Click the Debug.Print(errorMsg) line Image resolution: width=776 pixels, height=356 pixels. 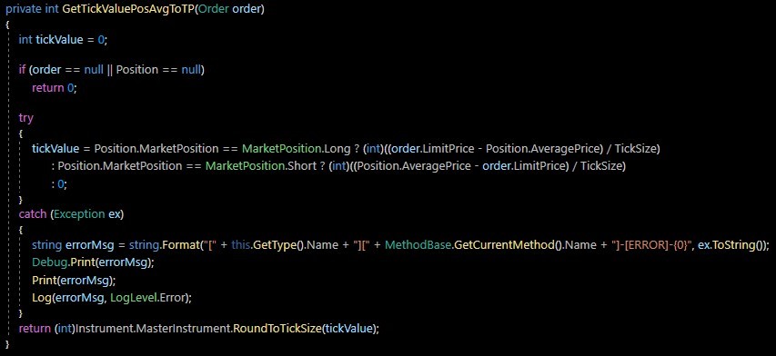pos(93,262)
